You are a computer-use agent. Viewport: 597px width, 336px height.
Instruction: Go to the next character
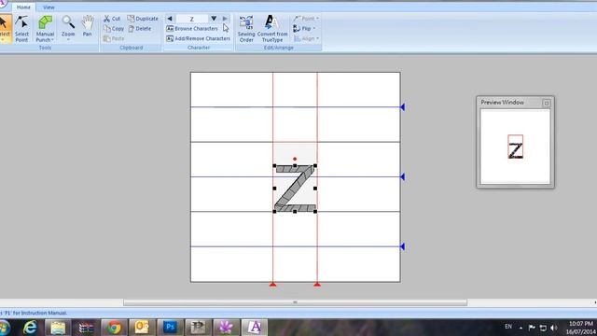point(225,19)
